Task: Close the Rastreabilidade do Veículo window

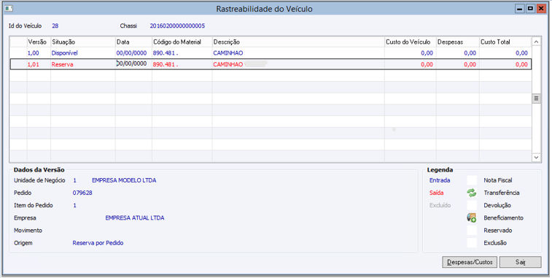Action: click(x=541, y=9)
